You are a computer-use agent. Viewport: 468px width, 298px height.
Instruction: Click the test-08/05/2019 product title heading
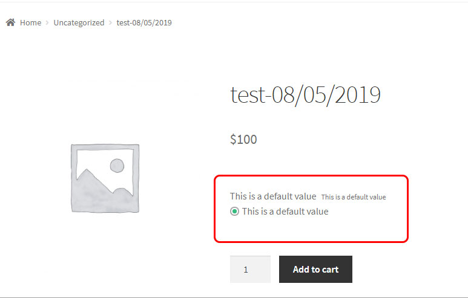point(305,95)
